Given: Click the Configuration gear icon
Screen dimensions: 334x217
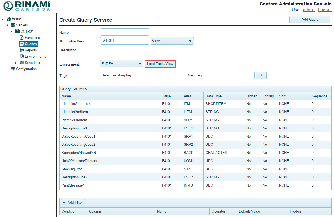Looking at the screenshot, I should pos(13,69).
